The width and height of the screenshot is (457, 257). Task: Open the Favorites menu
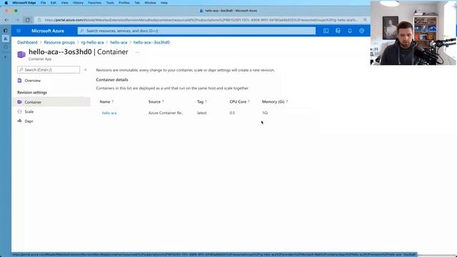[x=95, y=3]
